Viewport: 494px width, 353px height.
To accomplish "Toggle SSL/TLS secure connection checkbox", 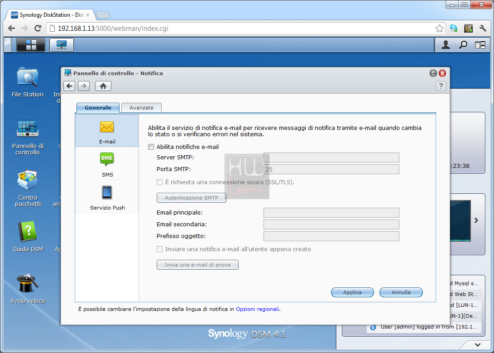I will pyautogui.click(x=160, y=182).
